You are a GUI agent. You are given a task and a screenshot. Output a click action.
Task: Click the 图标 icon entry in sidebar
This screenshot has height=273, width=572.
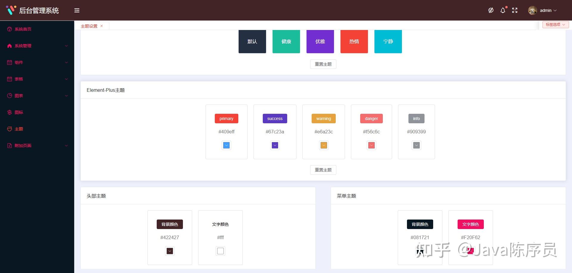pyautogui.click(x=9, y=112)
